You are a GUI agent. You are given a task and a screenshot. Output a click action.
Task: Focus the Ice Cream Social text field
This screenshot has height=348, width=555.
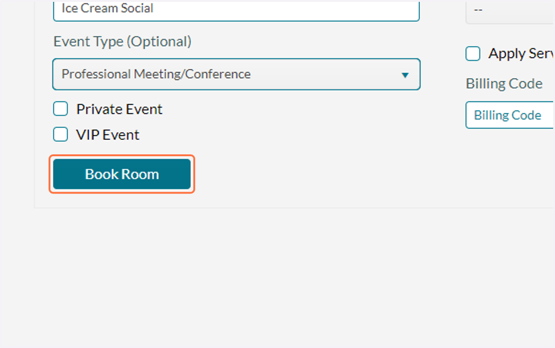(236, 10)
